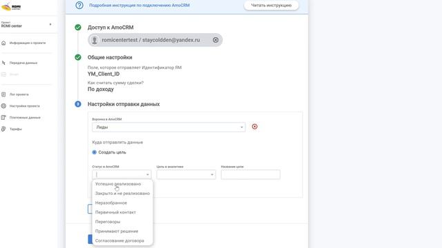
Task: Open the Цель в аналитике dropdown
Action: coord(186,174)
